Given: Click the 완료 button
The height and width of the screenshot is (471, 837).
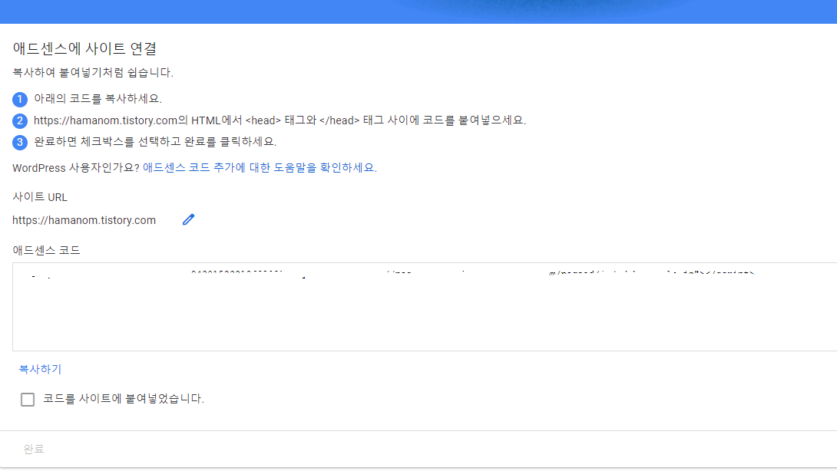Looking at the screenshot, I should click(x=34, y=449).
